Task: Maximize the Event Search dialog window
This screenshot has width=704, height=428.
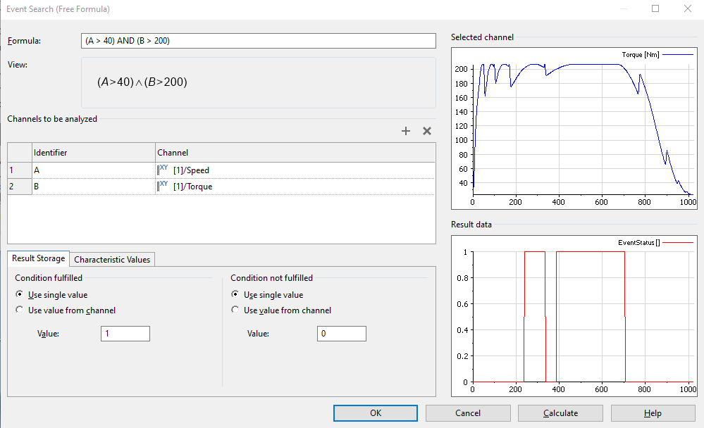Action: click(655, 9)
